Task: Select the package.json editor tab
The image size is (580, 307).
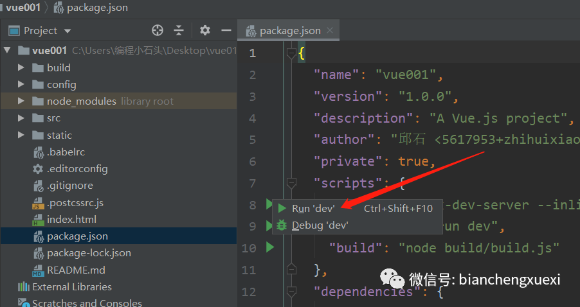Action: pyautogui.click(x=288, y=31)
